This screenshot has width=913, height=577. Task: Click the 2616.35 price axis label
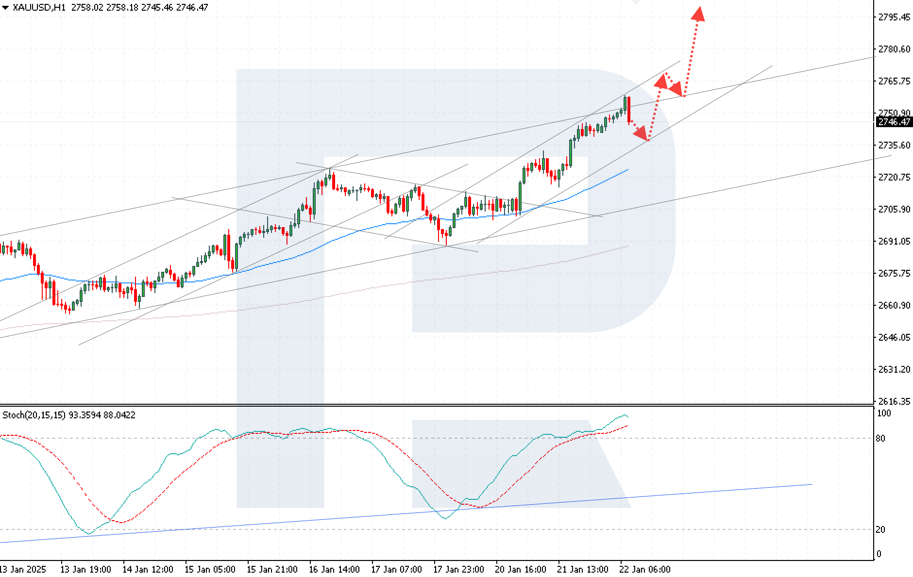coord(894,401)
